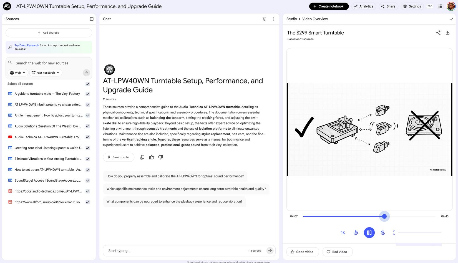Rewind video ten seconds
458x263 pixels.
(x=356, y=233)
